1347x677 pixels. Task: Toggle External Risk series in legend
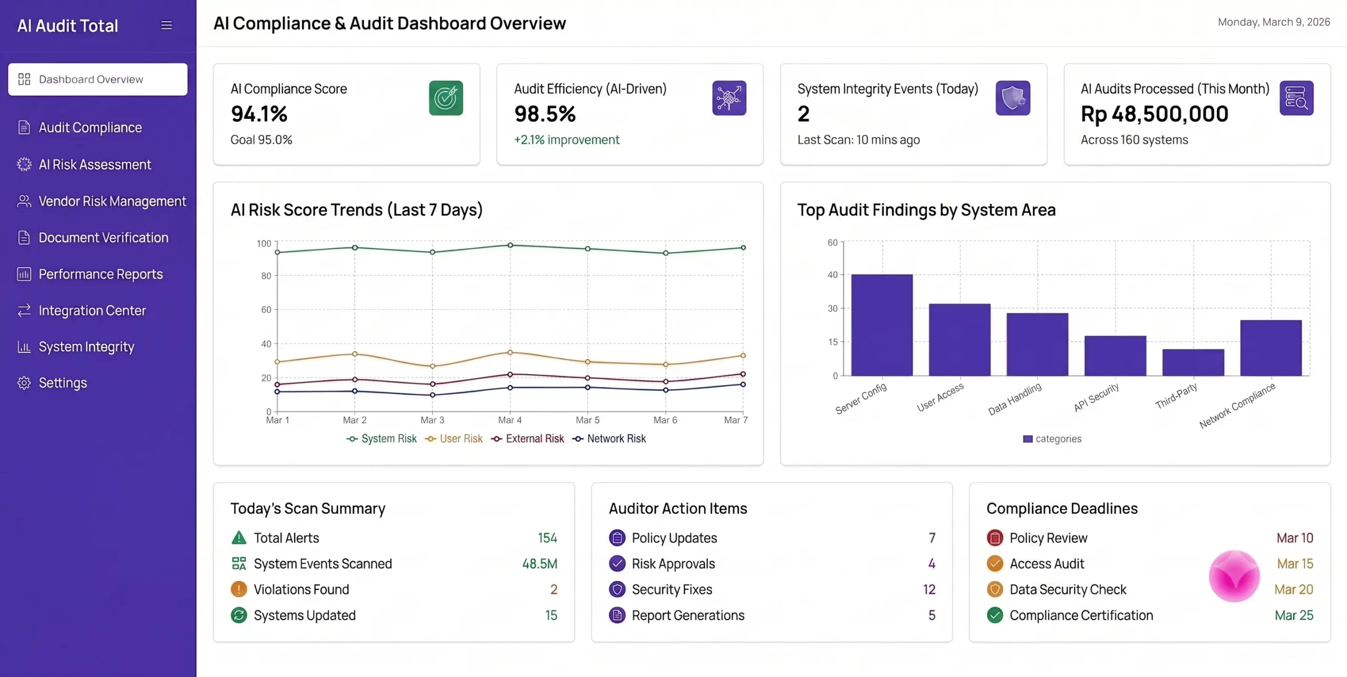point(527,439)
